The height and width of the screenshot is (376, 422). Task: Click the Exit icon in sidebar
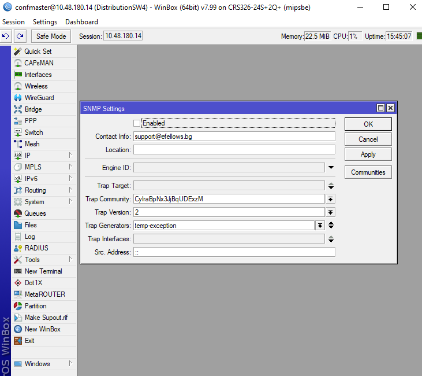18,341
